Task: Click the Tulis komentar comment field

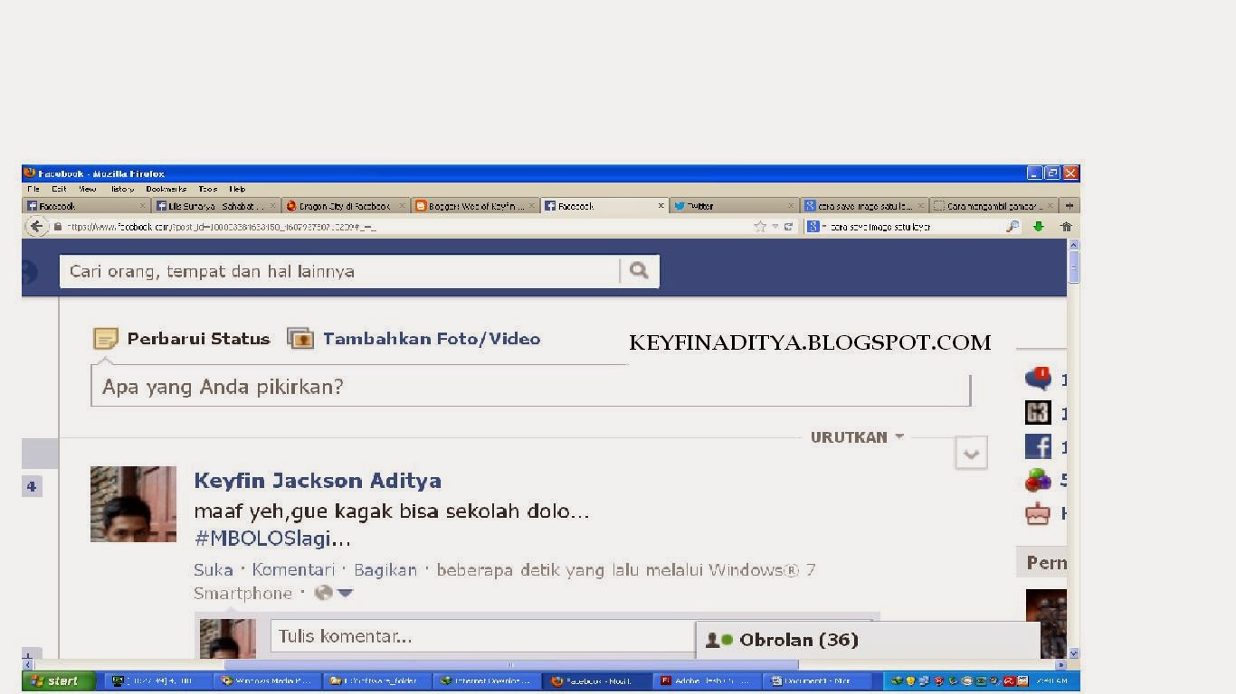Action: [x=482, y=636]
